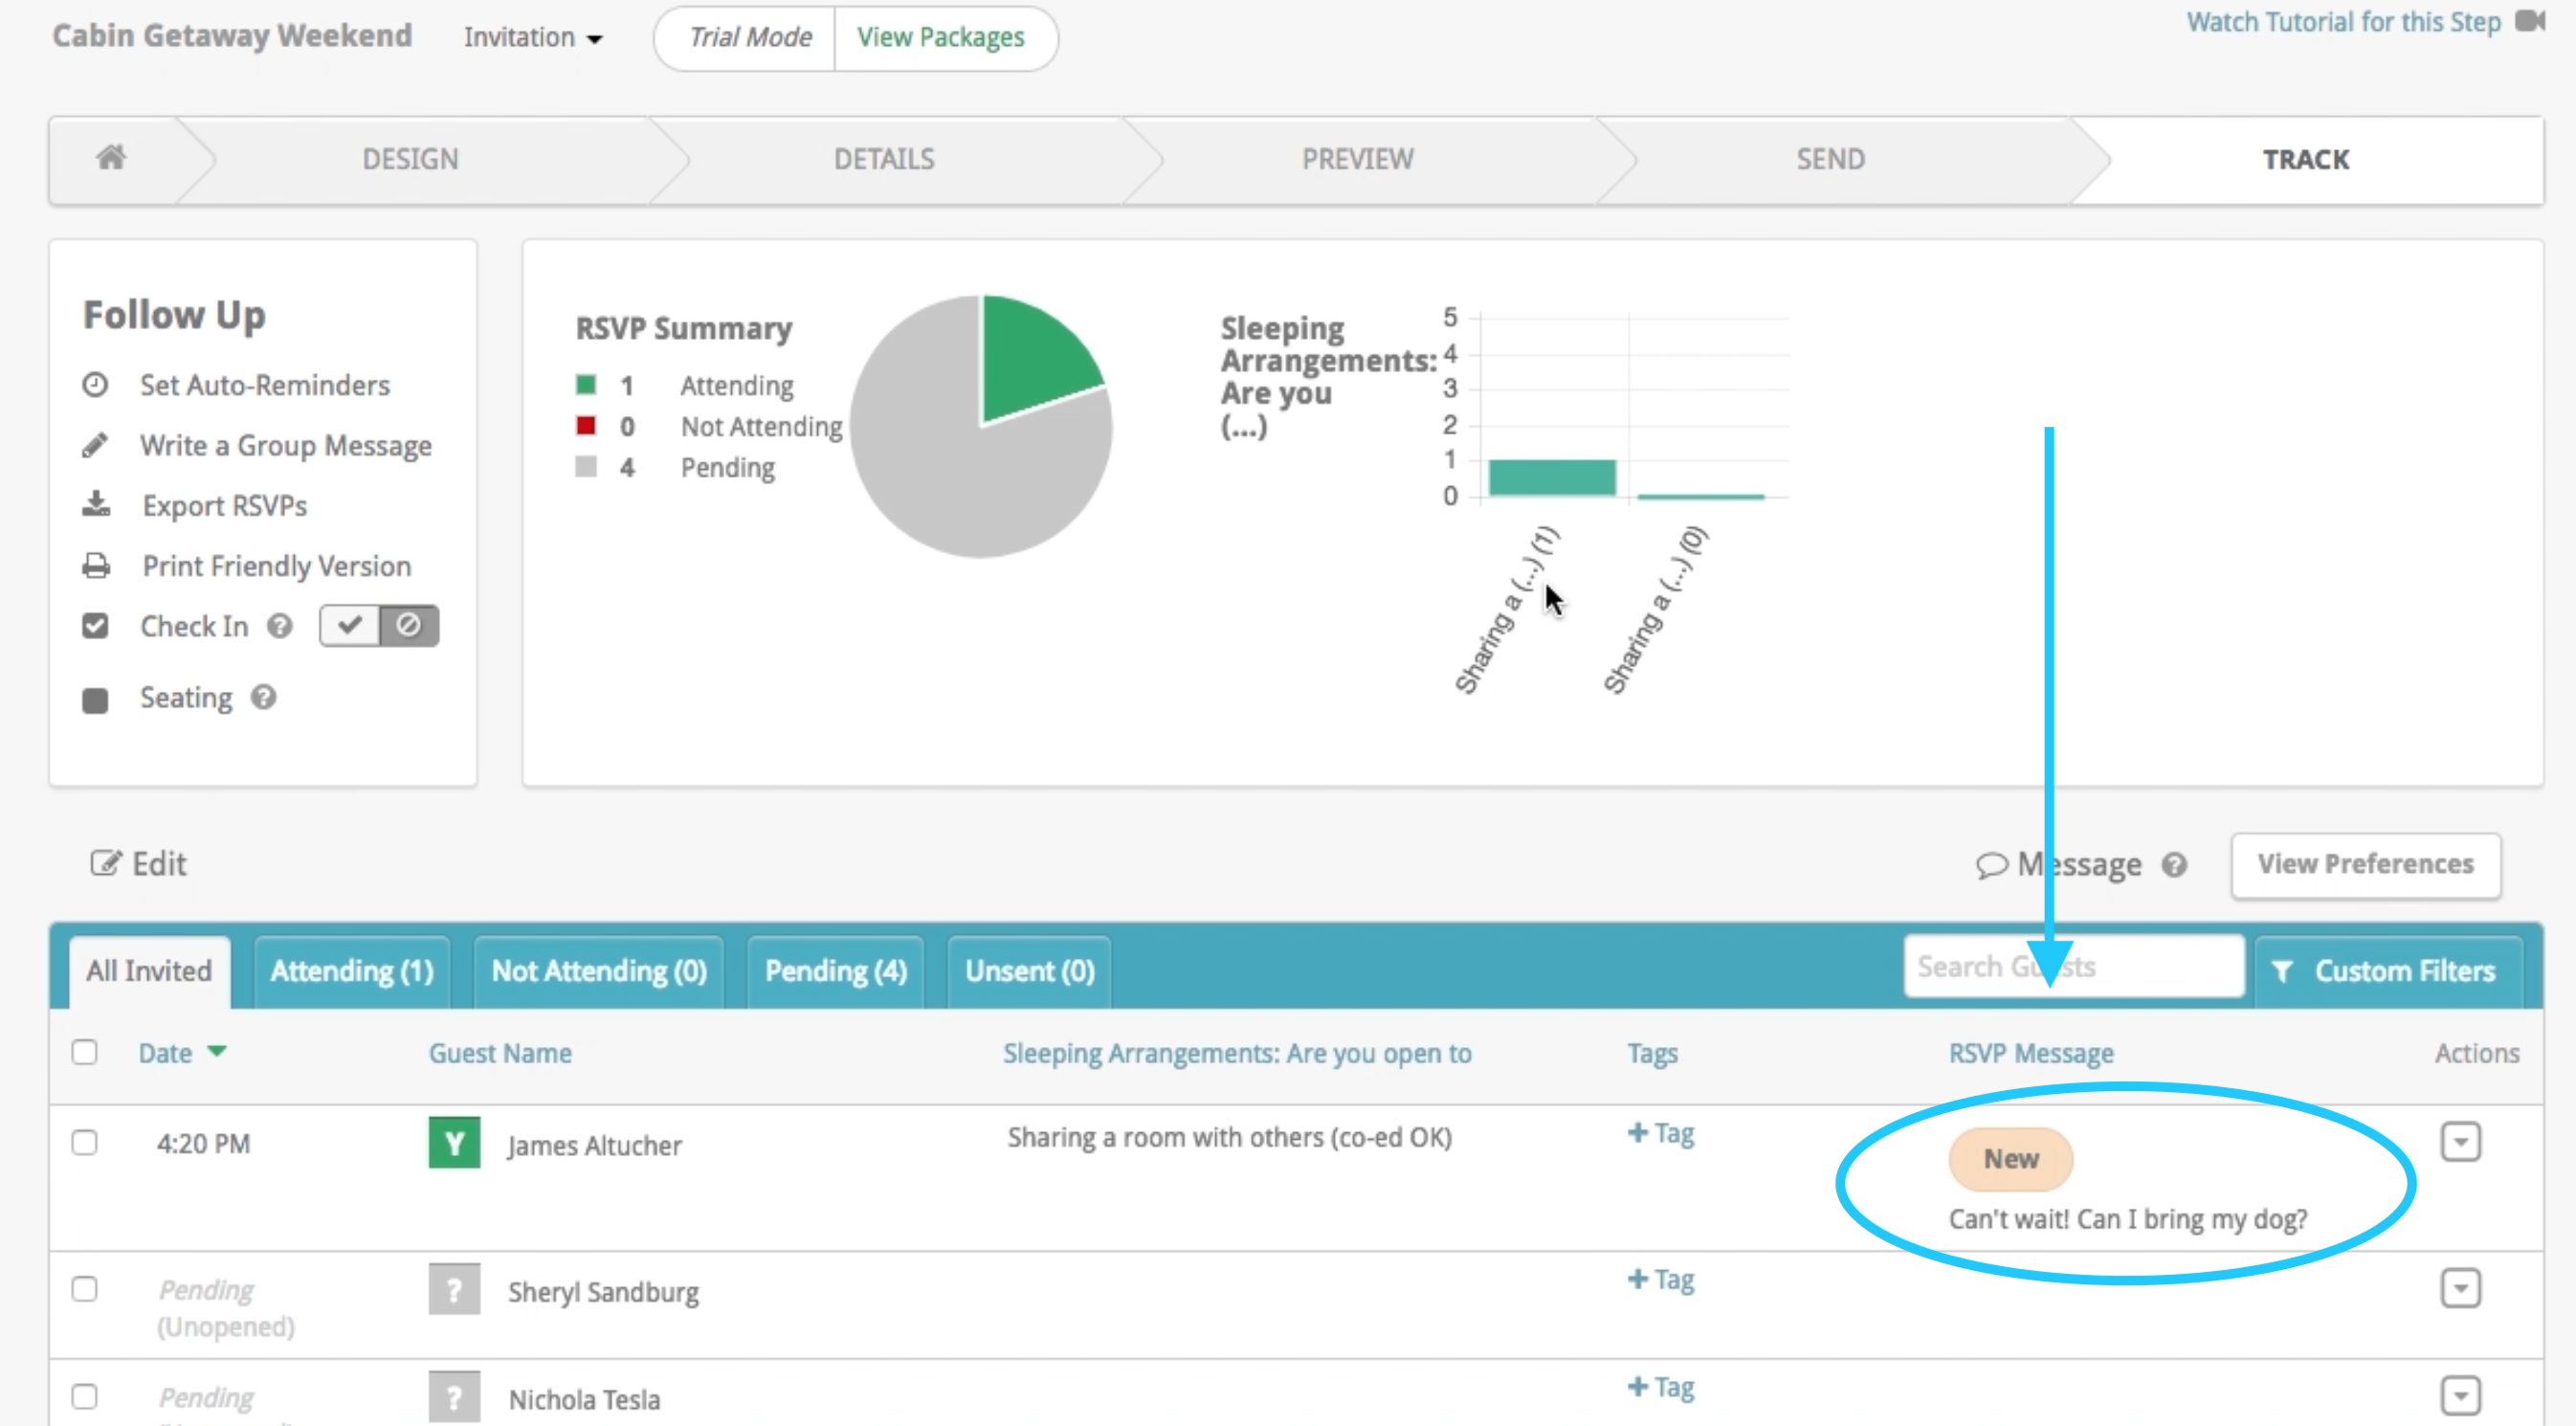Click Nichola Tesla's gray question status badge
Image resolution: width=2576 pixels, height=1426 pixels.
click(x=454, y=1396)
